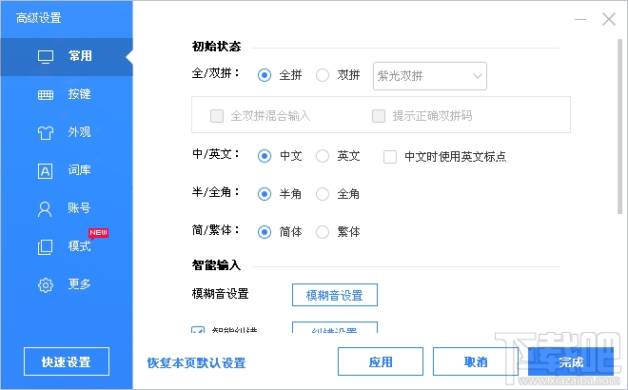Screen dimensions: 628x390
Task: Click the pages icon beside 模式
Action: [45, 247]
